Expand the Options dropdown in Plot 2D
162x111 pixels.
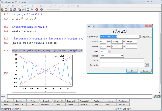point(143,60)
